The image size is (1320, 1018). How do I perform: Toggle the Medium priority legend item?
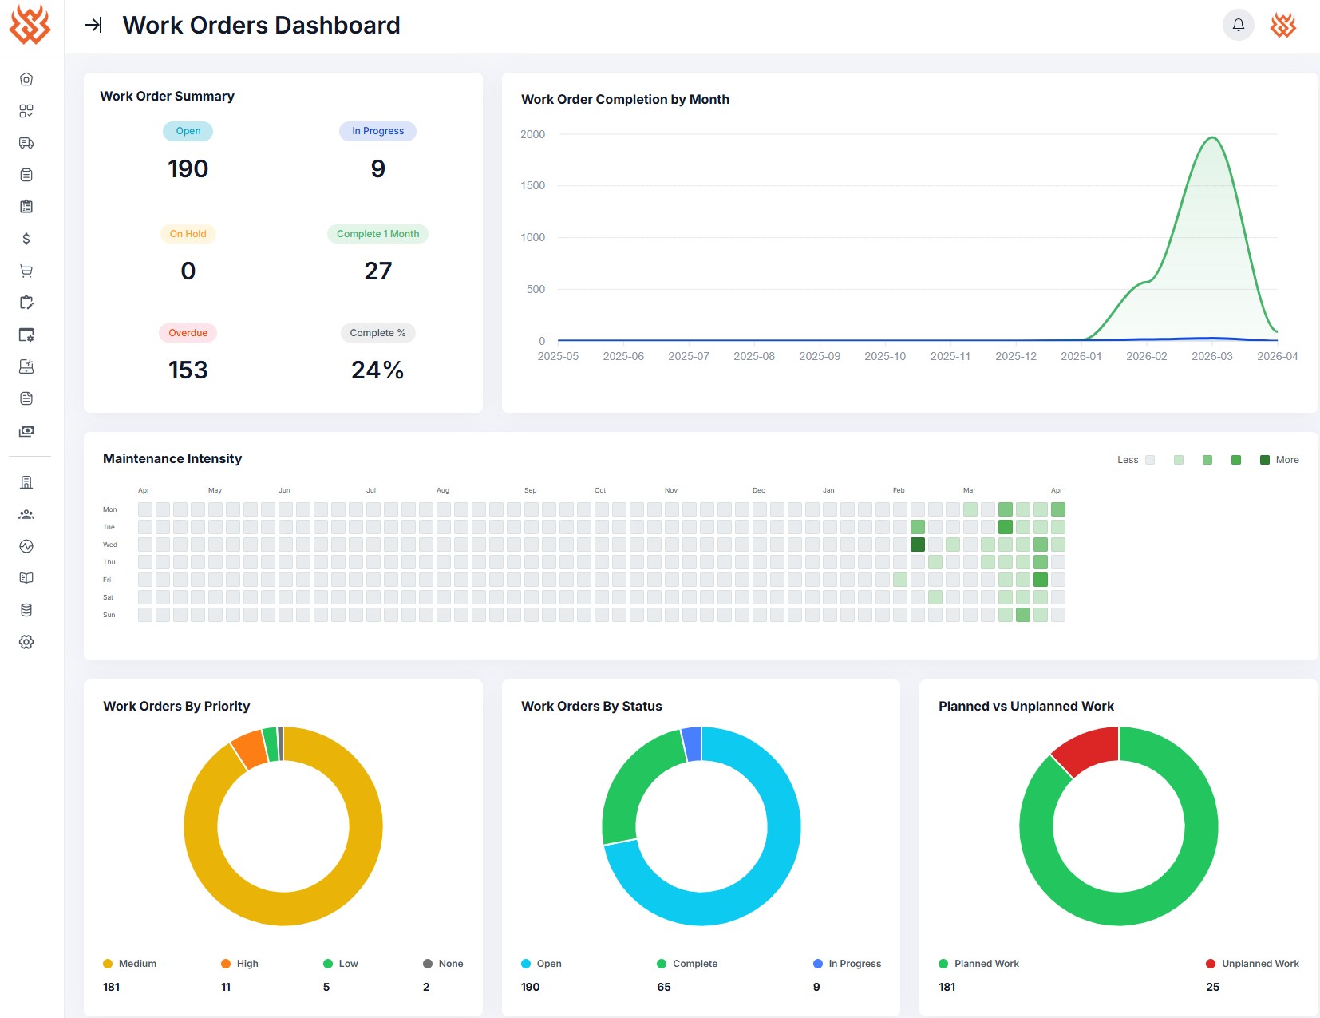pos(129,964)
